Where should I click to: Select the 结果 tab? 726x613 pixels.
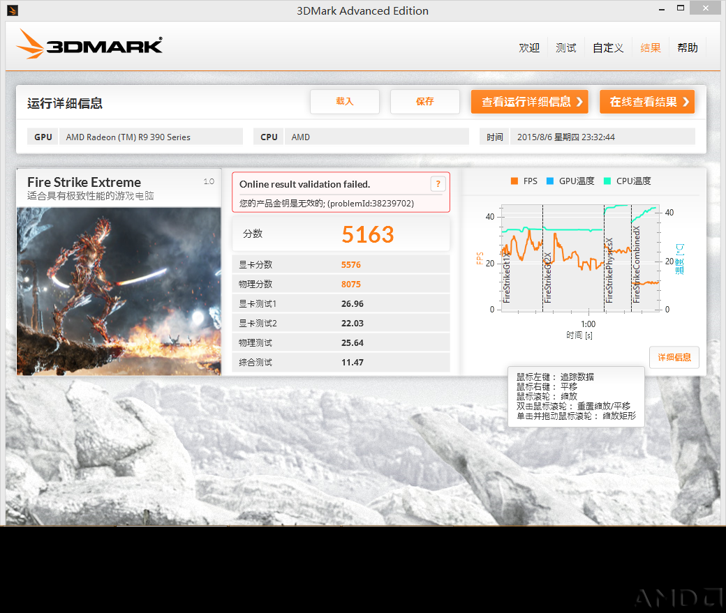click(x=650, y=47)
